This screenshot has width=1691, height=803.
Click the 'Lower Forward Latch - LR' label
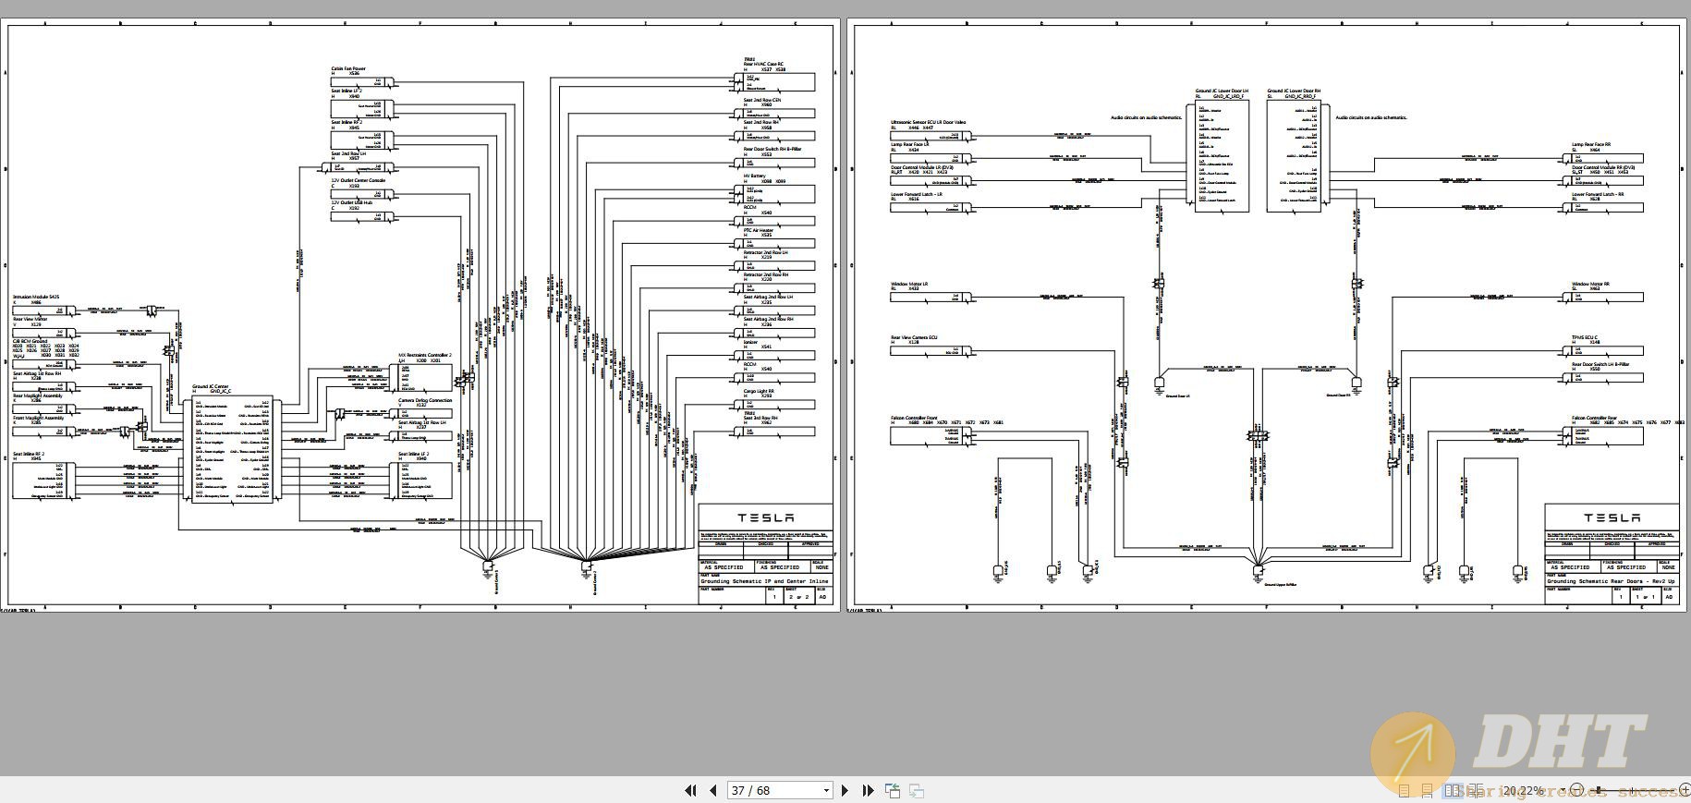[917, 194]
